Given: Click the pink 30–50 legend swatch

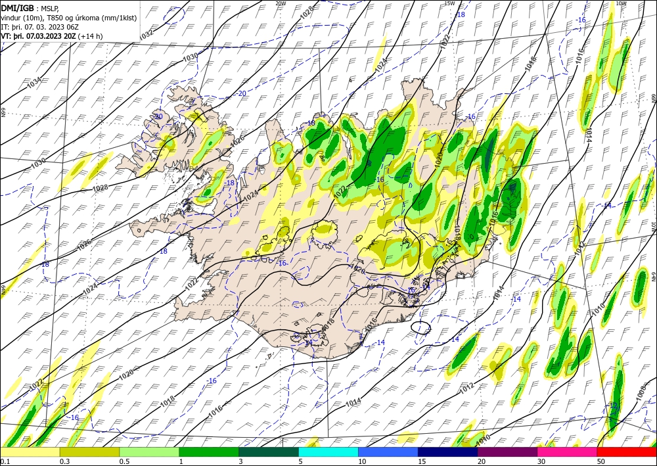Looking at the screenshot, I should 568,452.
